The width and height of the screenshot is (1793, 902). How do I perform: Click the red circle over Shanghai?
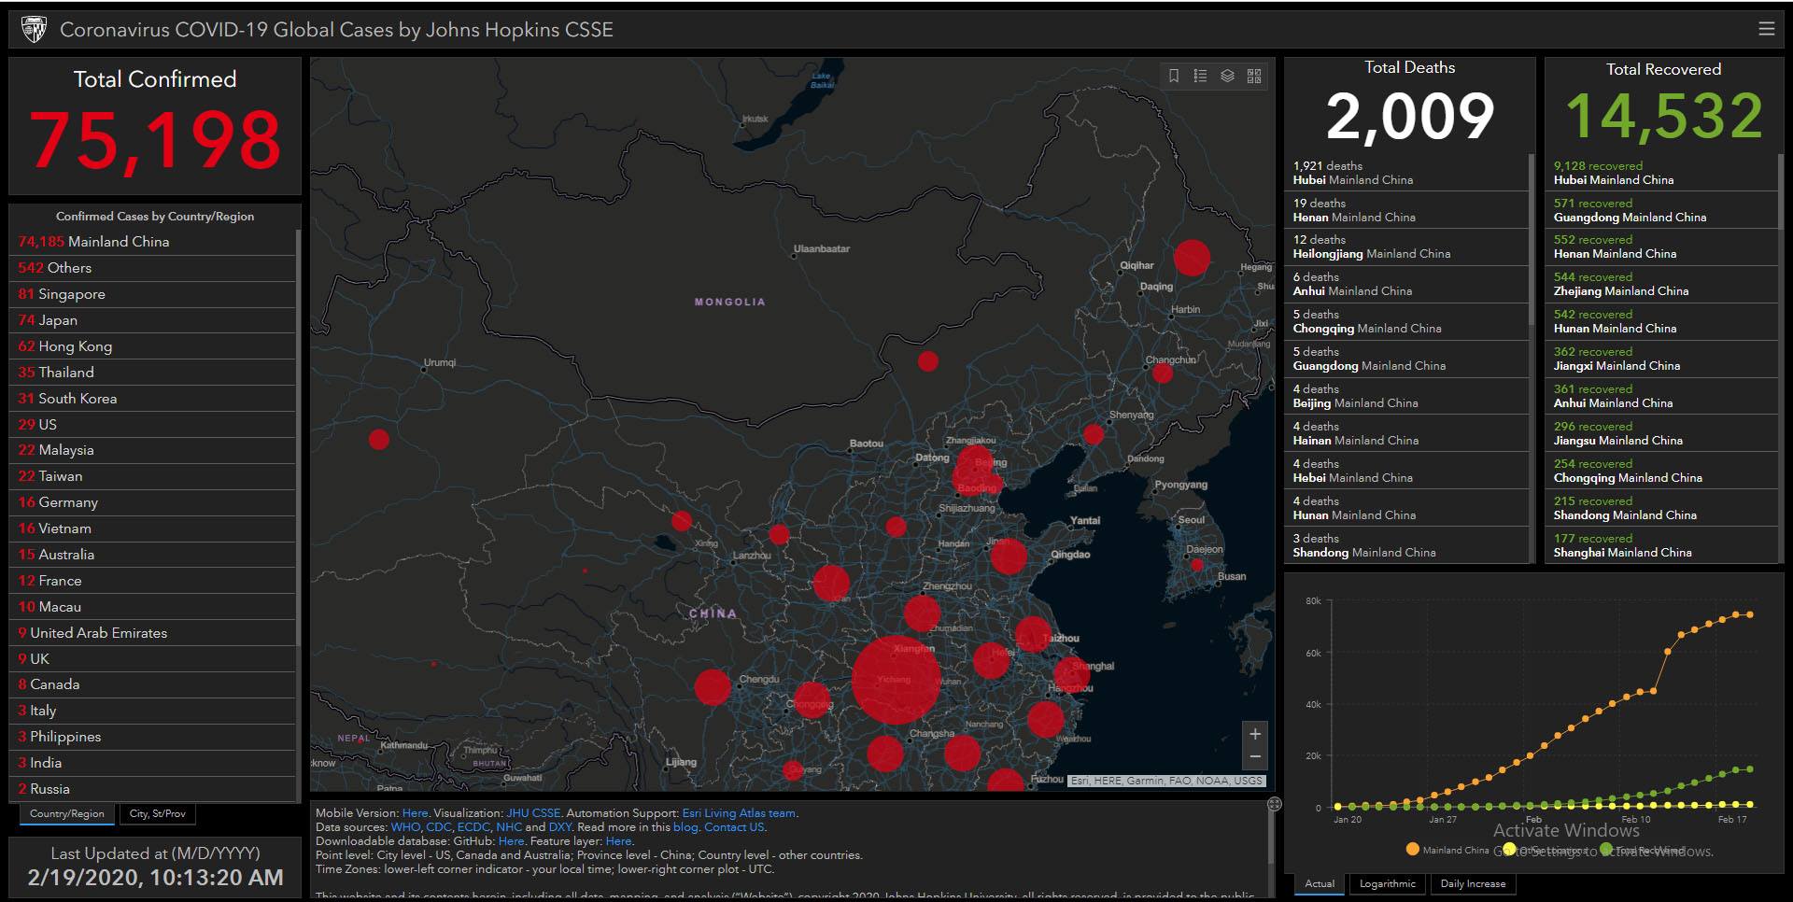pos(1070,673)
